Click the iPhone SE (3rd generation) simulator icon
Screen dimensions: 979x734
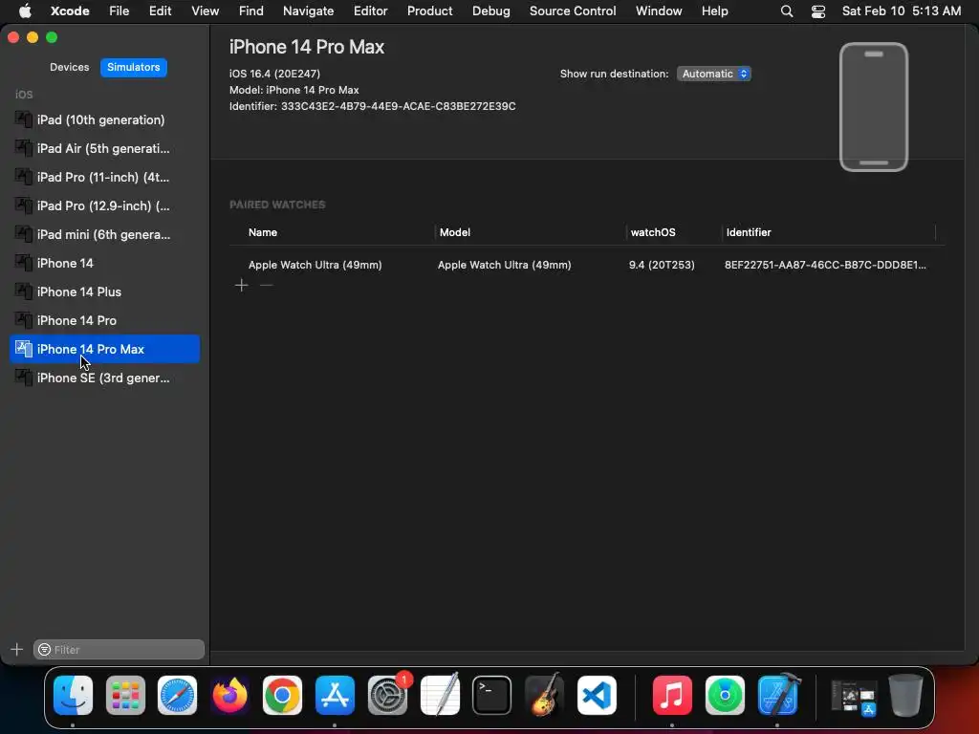click(23, 378)
